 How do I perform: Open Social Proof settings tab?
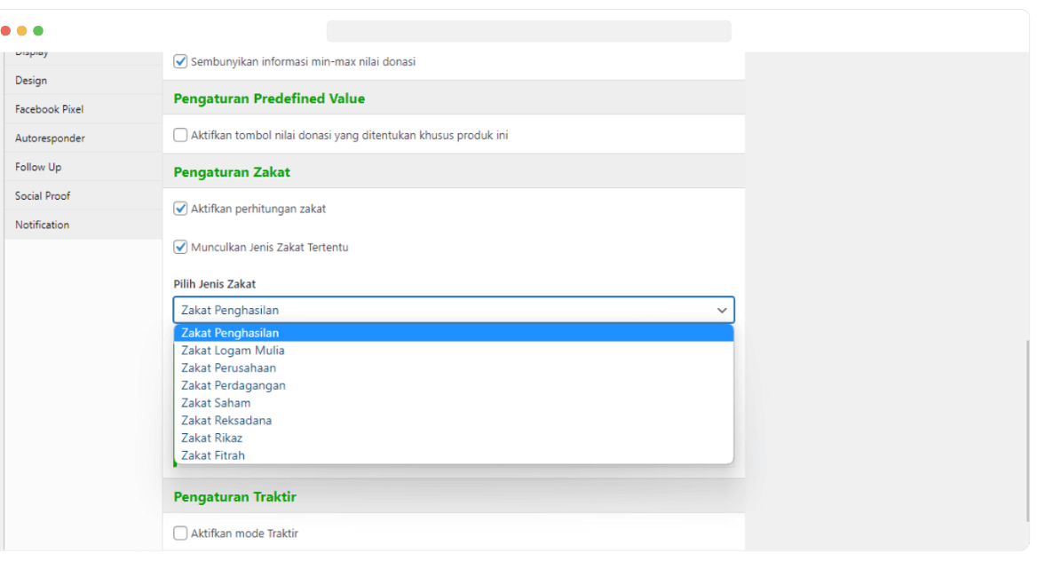[43, 196]
